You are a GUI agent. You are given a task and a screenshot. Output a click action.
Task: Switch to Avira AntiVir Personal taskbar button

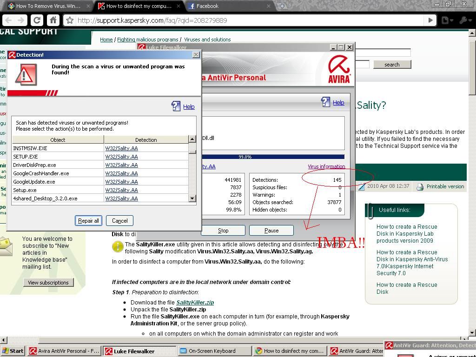tap(64, 351)
